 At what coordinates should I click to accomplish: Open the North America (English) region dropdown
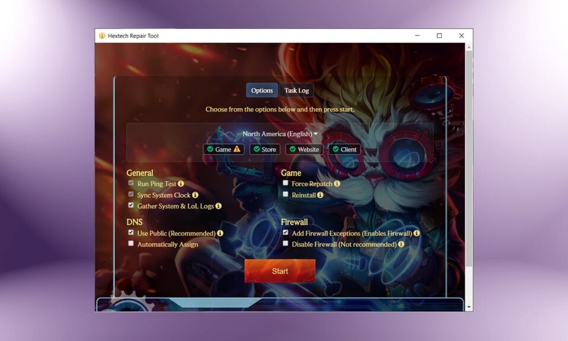[280, 134]
